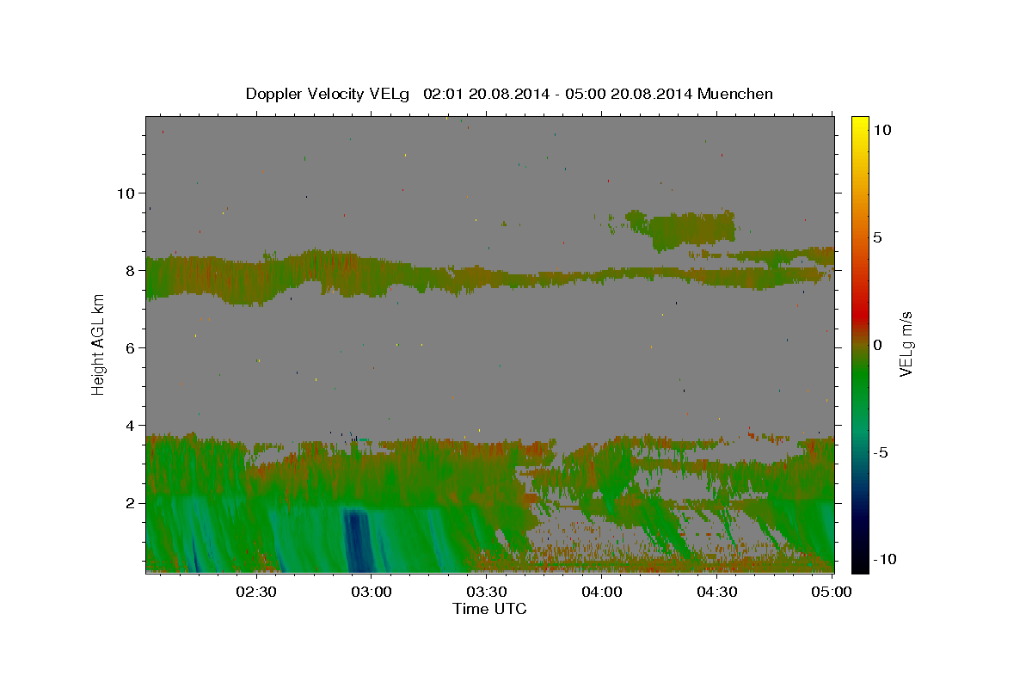This screenshot has height=688, width=1032.
Task: Click the '04:00' time tick label
Action: (602, 593)
